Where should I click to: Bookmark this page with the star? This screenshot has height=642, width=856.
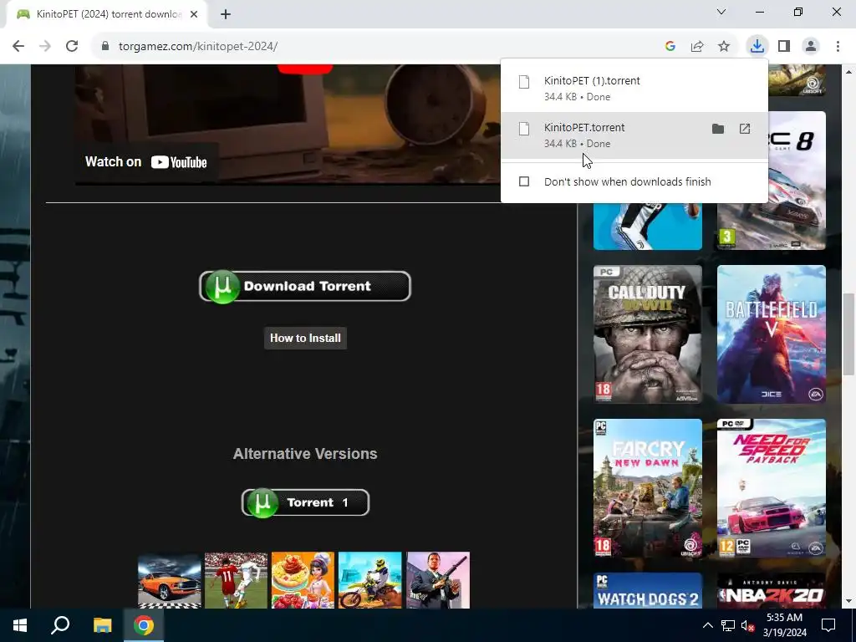[x=724, y=47]
